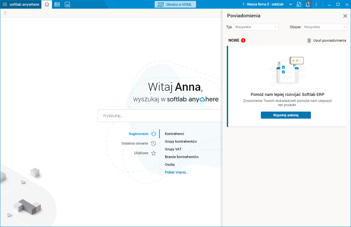Click the softlab anywhere title label

[x=24, y=4]
